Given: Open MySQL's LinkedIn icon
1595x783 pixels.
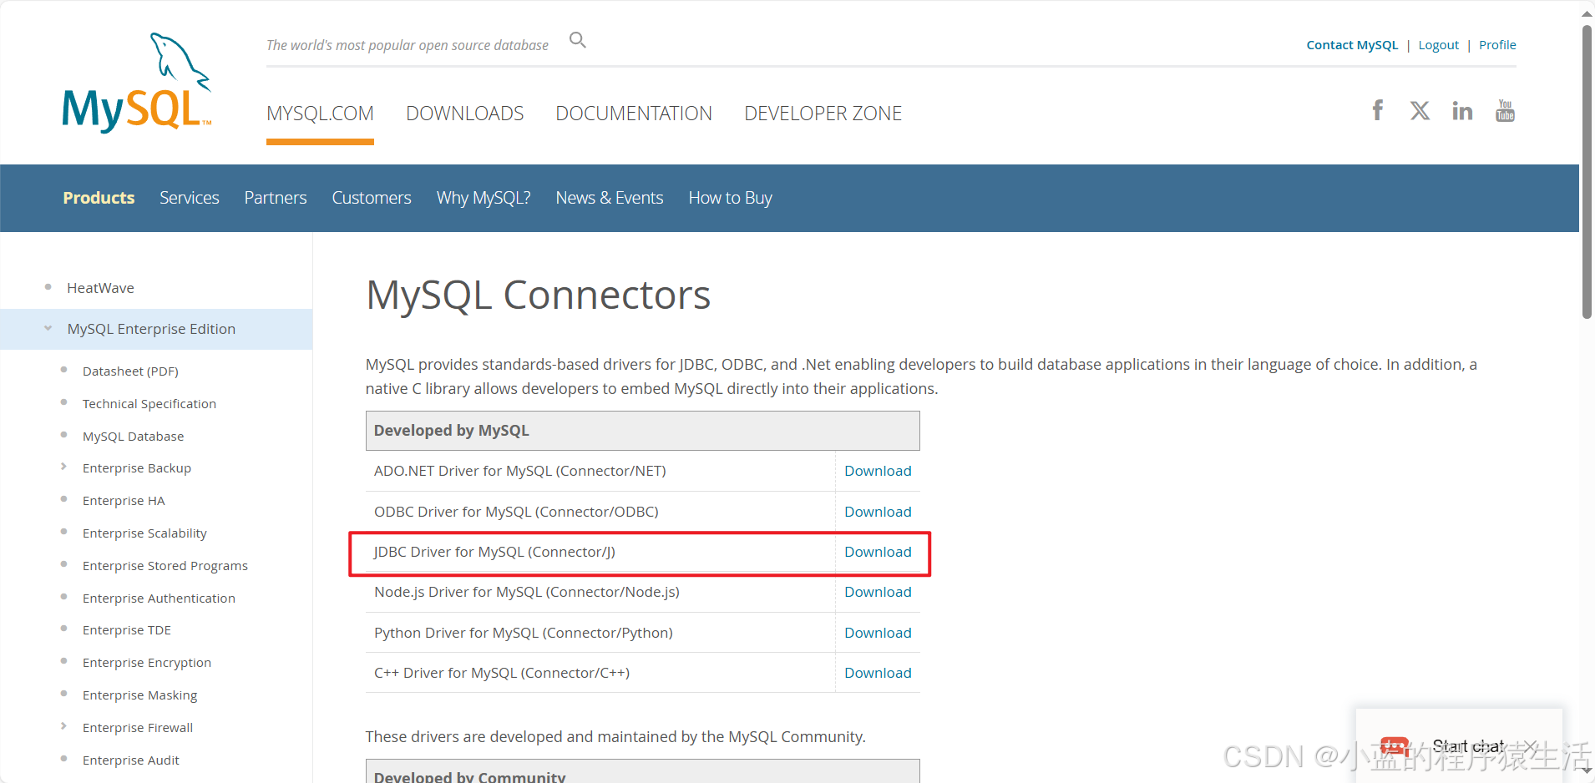Looking at the screenshot, I should pos(1462,110).
